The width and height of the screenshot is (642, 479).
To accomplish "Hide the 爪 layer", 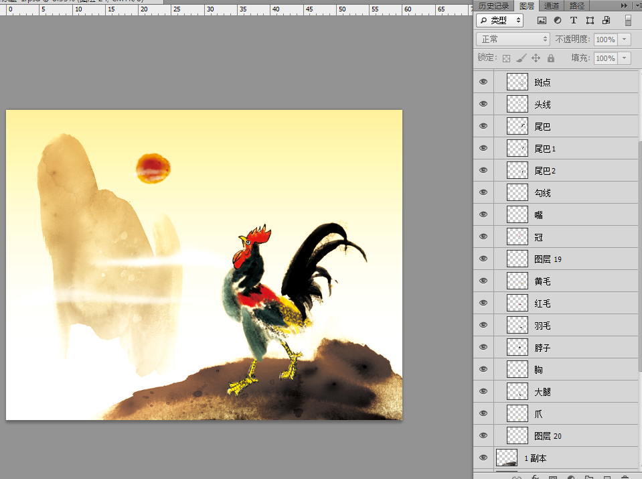I will [x=483, y=414].
